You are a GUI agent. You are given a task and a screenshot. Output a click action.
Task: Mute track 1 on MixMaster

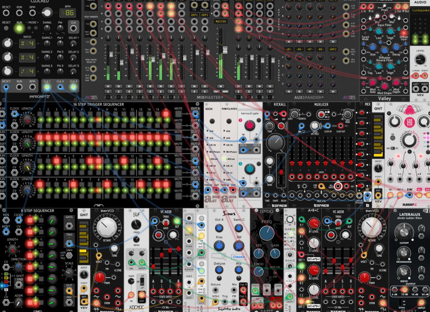(x=108, y=86)
